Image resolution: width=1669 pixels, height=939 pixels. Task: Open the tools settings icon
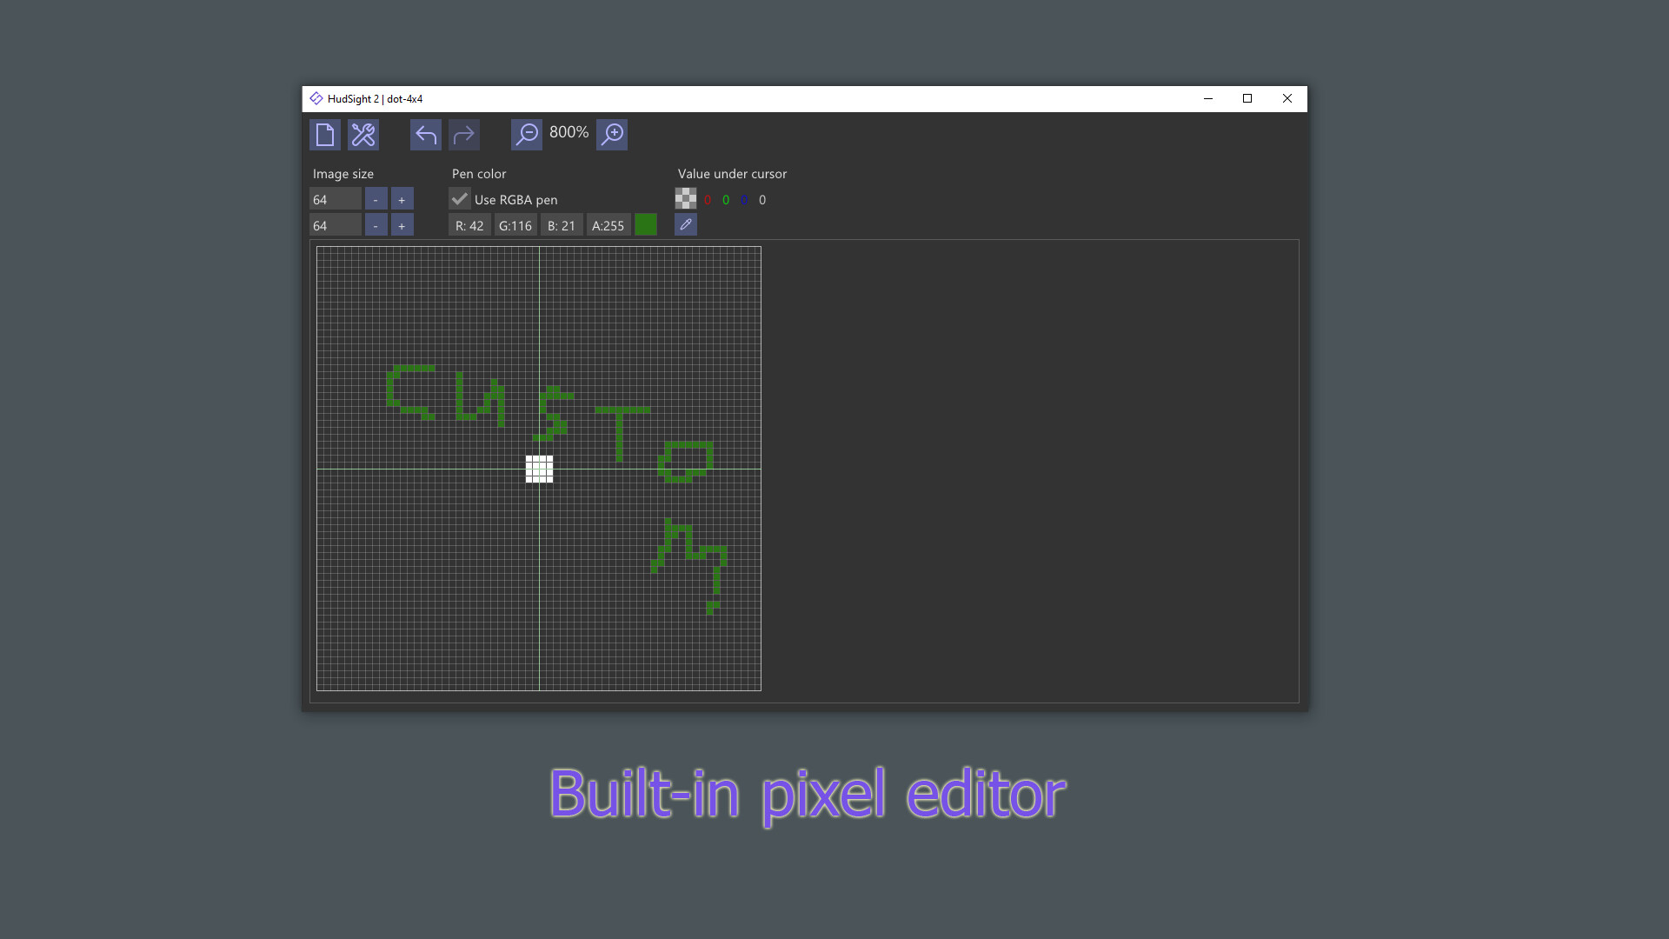pyautogui.click(x=363, y=135)
